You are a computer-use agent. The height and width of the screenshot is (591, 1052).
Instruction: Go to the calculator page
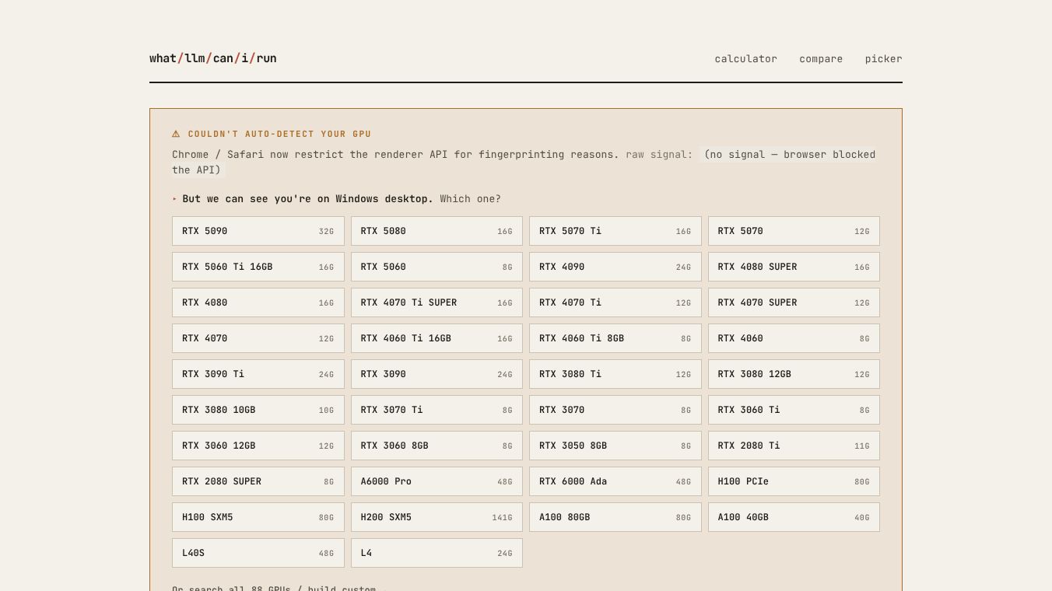745,59
